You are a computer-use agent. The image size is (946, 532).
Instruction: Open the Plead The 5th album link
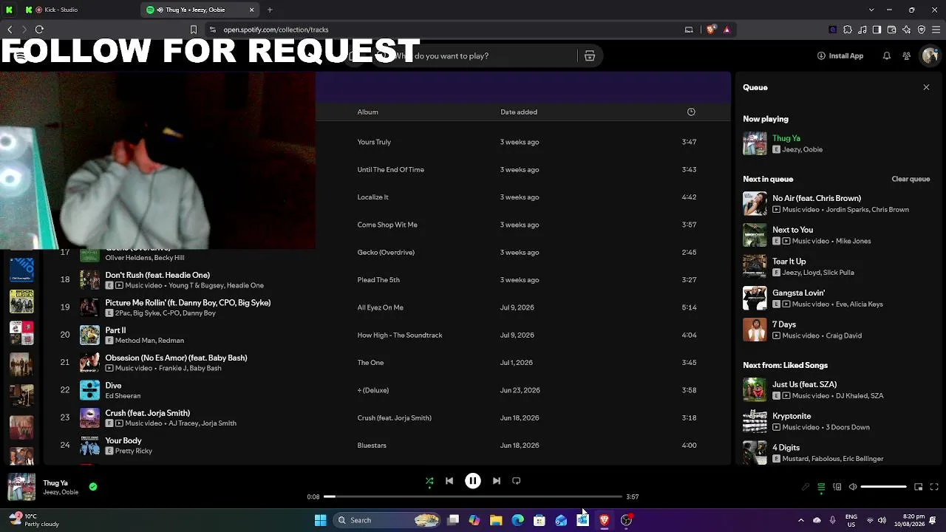click(378, 280)
